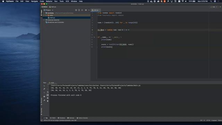Click 'Process finished with exit code 0' text
Screen dimensions: 222x125
pyautogui.click(x=66, y=95)
